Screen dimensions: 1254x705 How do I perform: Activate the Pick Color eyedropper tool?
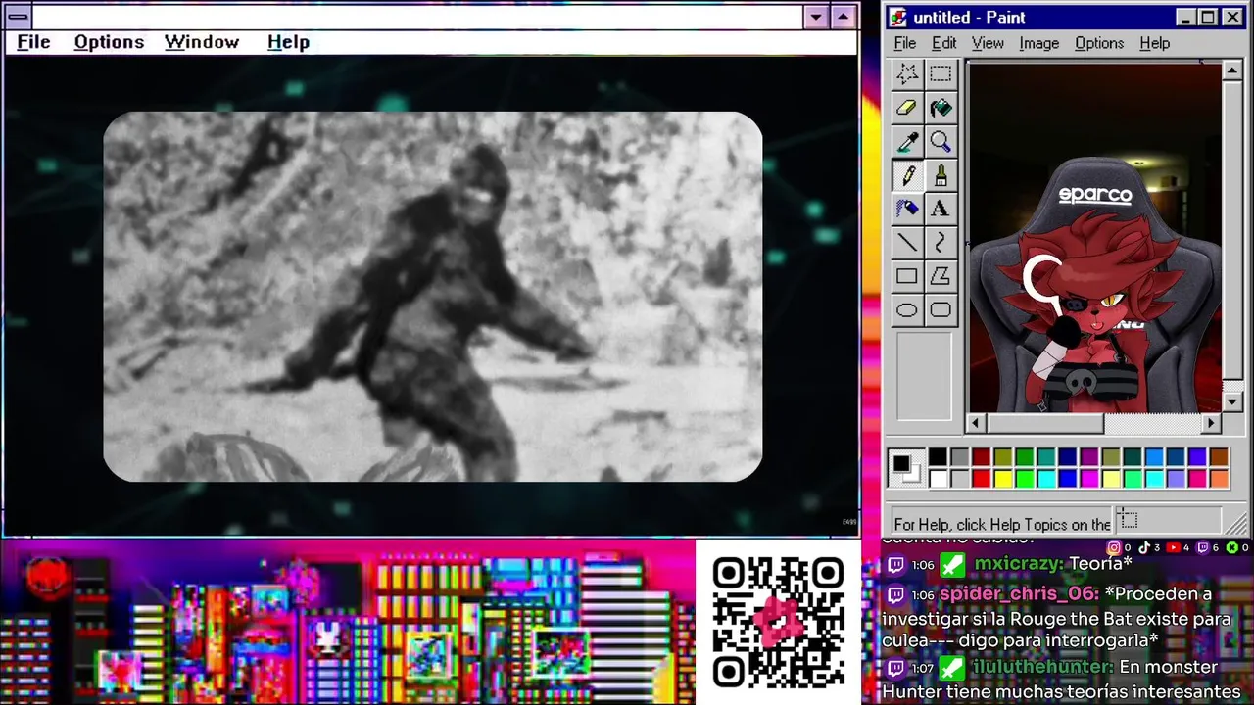[907, 142]
